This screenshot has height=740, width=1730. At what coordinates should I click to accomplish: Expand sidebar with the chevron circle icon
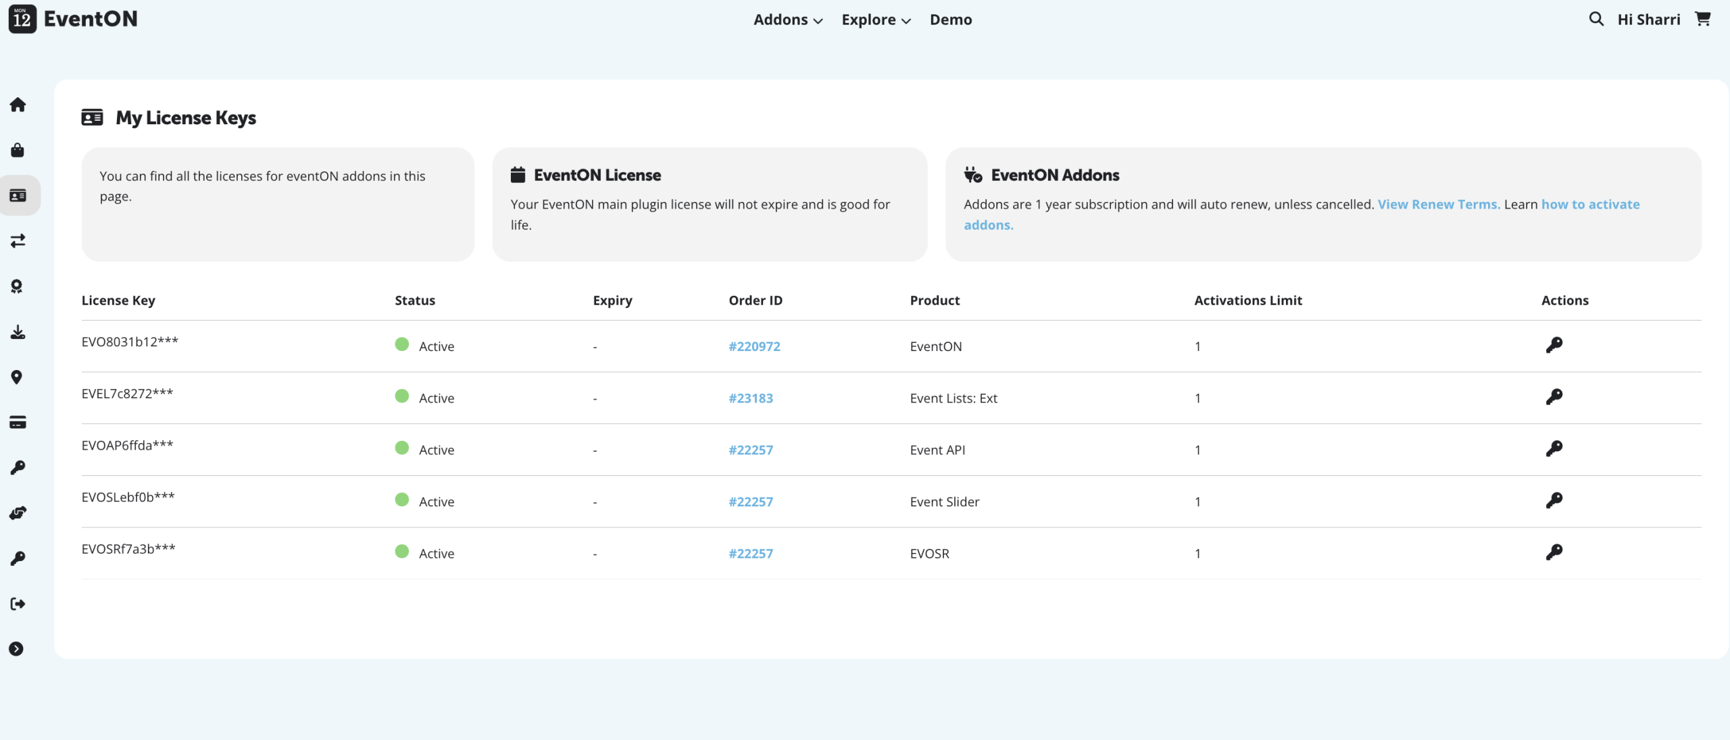16,649
